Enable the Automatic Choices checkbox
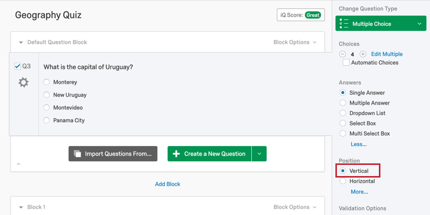The height and width of the screenshot is (215, 430). (x=346, y=63)
